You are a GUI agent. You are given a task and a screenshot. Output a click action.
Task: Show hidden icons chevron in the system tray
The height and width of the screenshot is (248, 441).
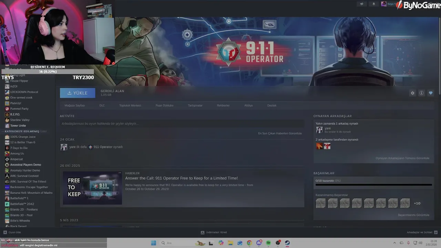point(394,243)
